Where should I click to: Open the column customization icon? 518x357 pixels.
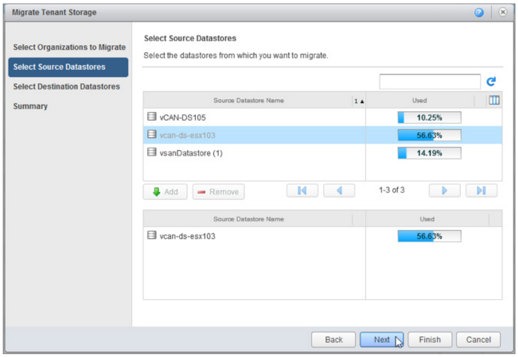click(494, 100)
